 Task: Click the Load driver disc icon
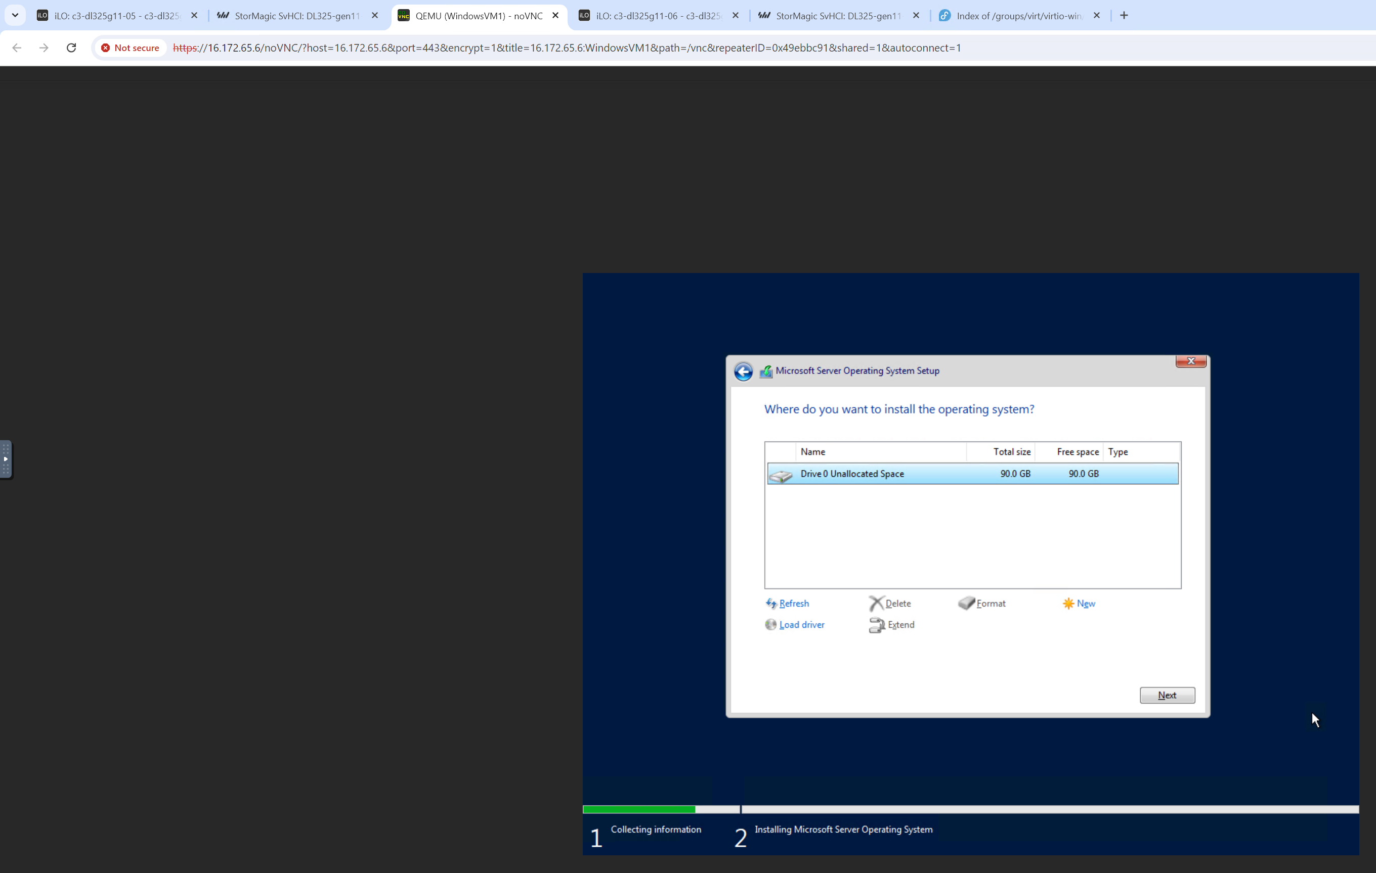(771, 625)
